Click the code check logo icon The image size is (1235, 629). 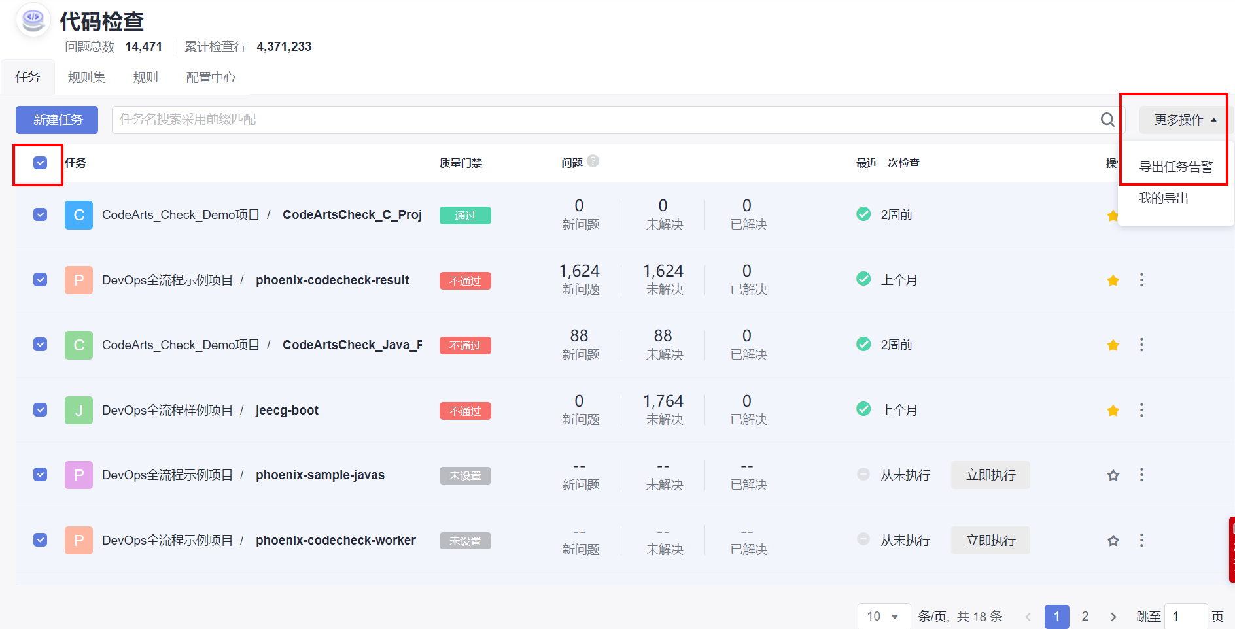(33, 20)
